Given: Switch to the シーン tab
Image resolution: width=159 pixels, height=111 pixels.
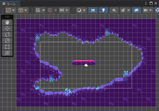Looking at the screenshot, I should [10, 4].
